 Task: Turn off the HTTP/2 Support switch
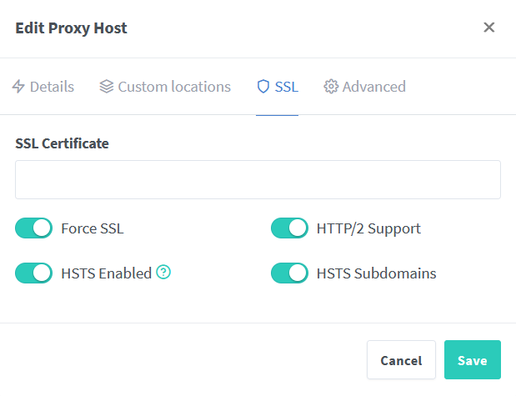tap(290, 228)
